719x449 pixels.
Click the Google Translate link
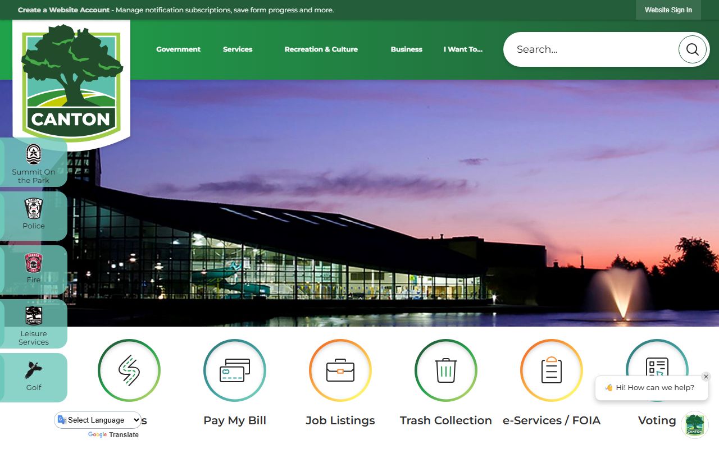[113, 435]
